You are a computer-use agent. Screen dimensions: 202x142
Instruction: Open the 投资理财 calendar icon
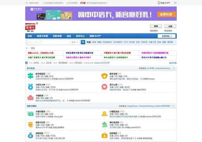(x=104, y=135)
